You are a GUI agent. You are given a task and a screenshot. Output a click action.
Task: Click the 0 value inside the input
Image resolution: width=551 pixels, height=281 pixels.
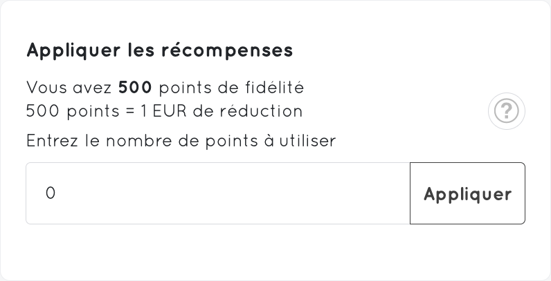point(50,193)
